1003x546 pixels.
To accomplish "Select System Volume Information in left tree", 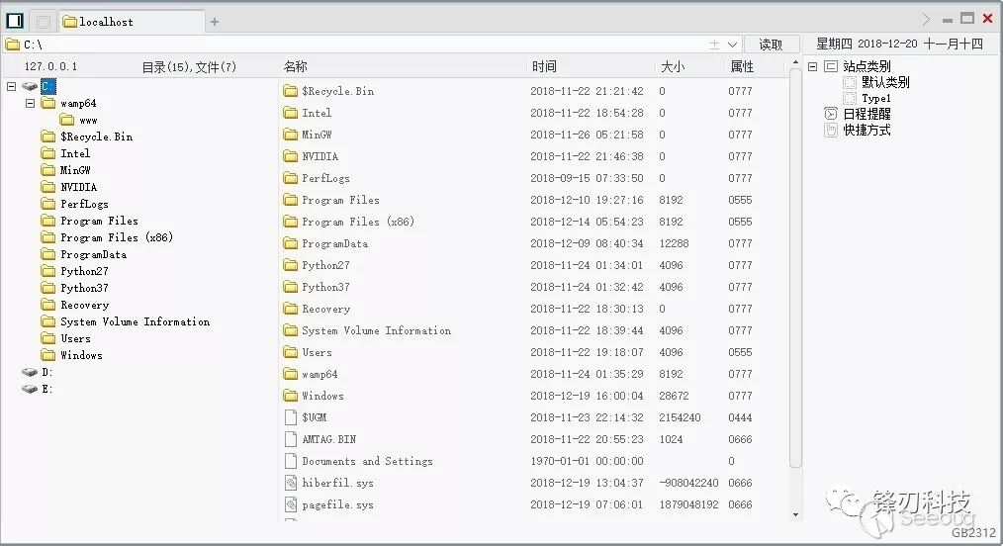I will [x=125, y=321].
